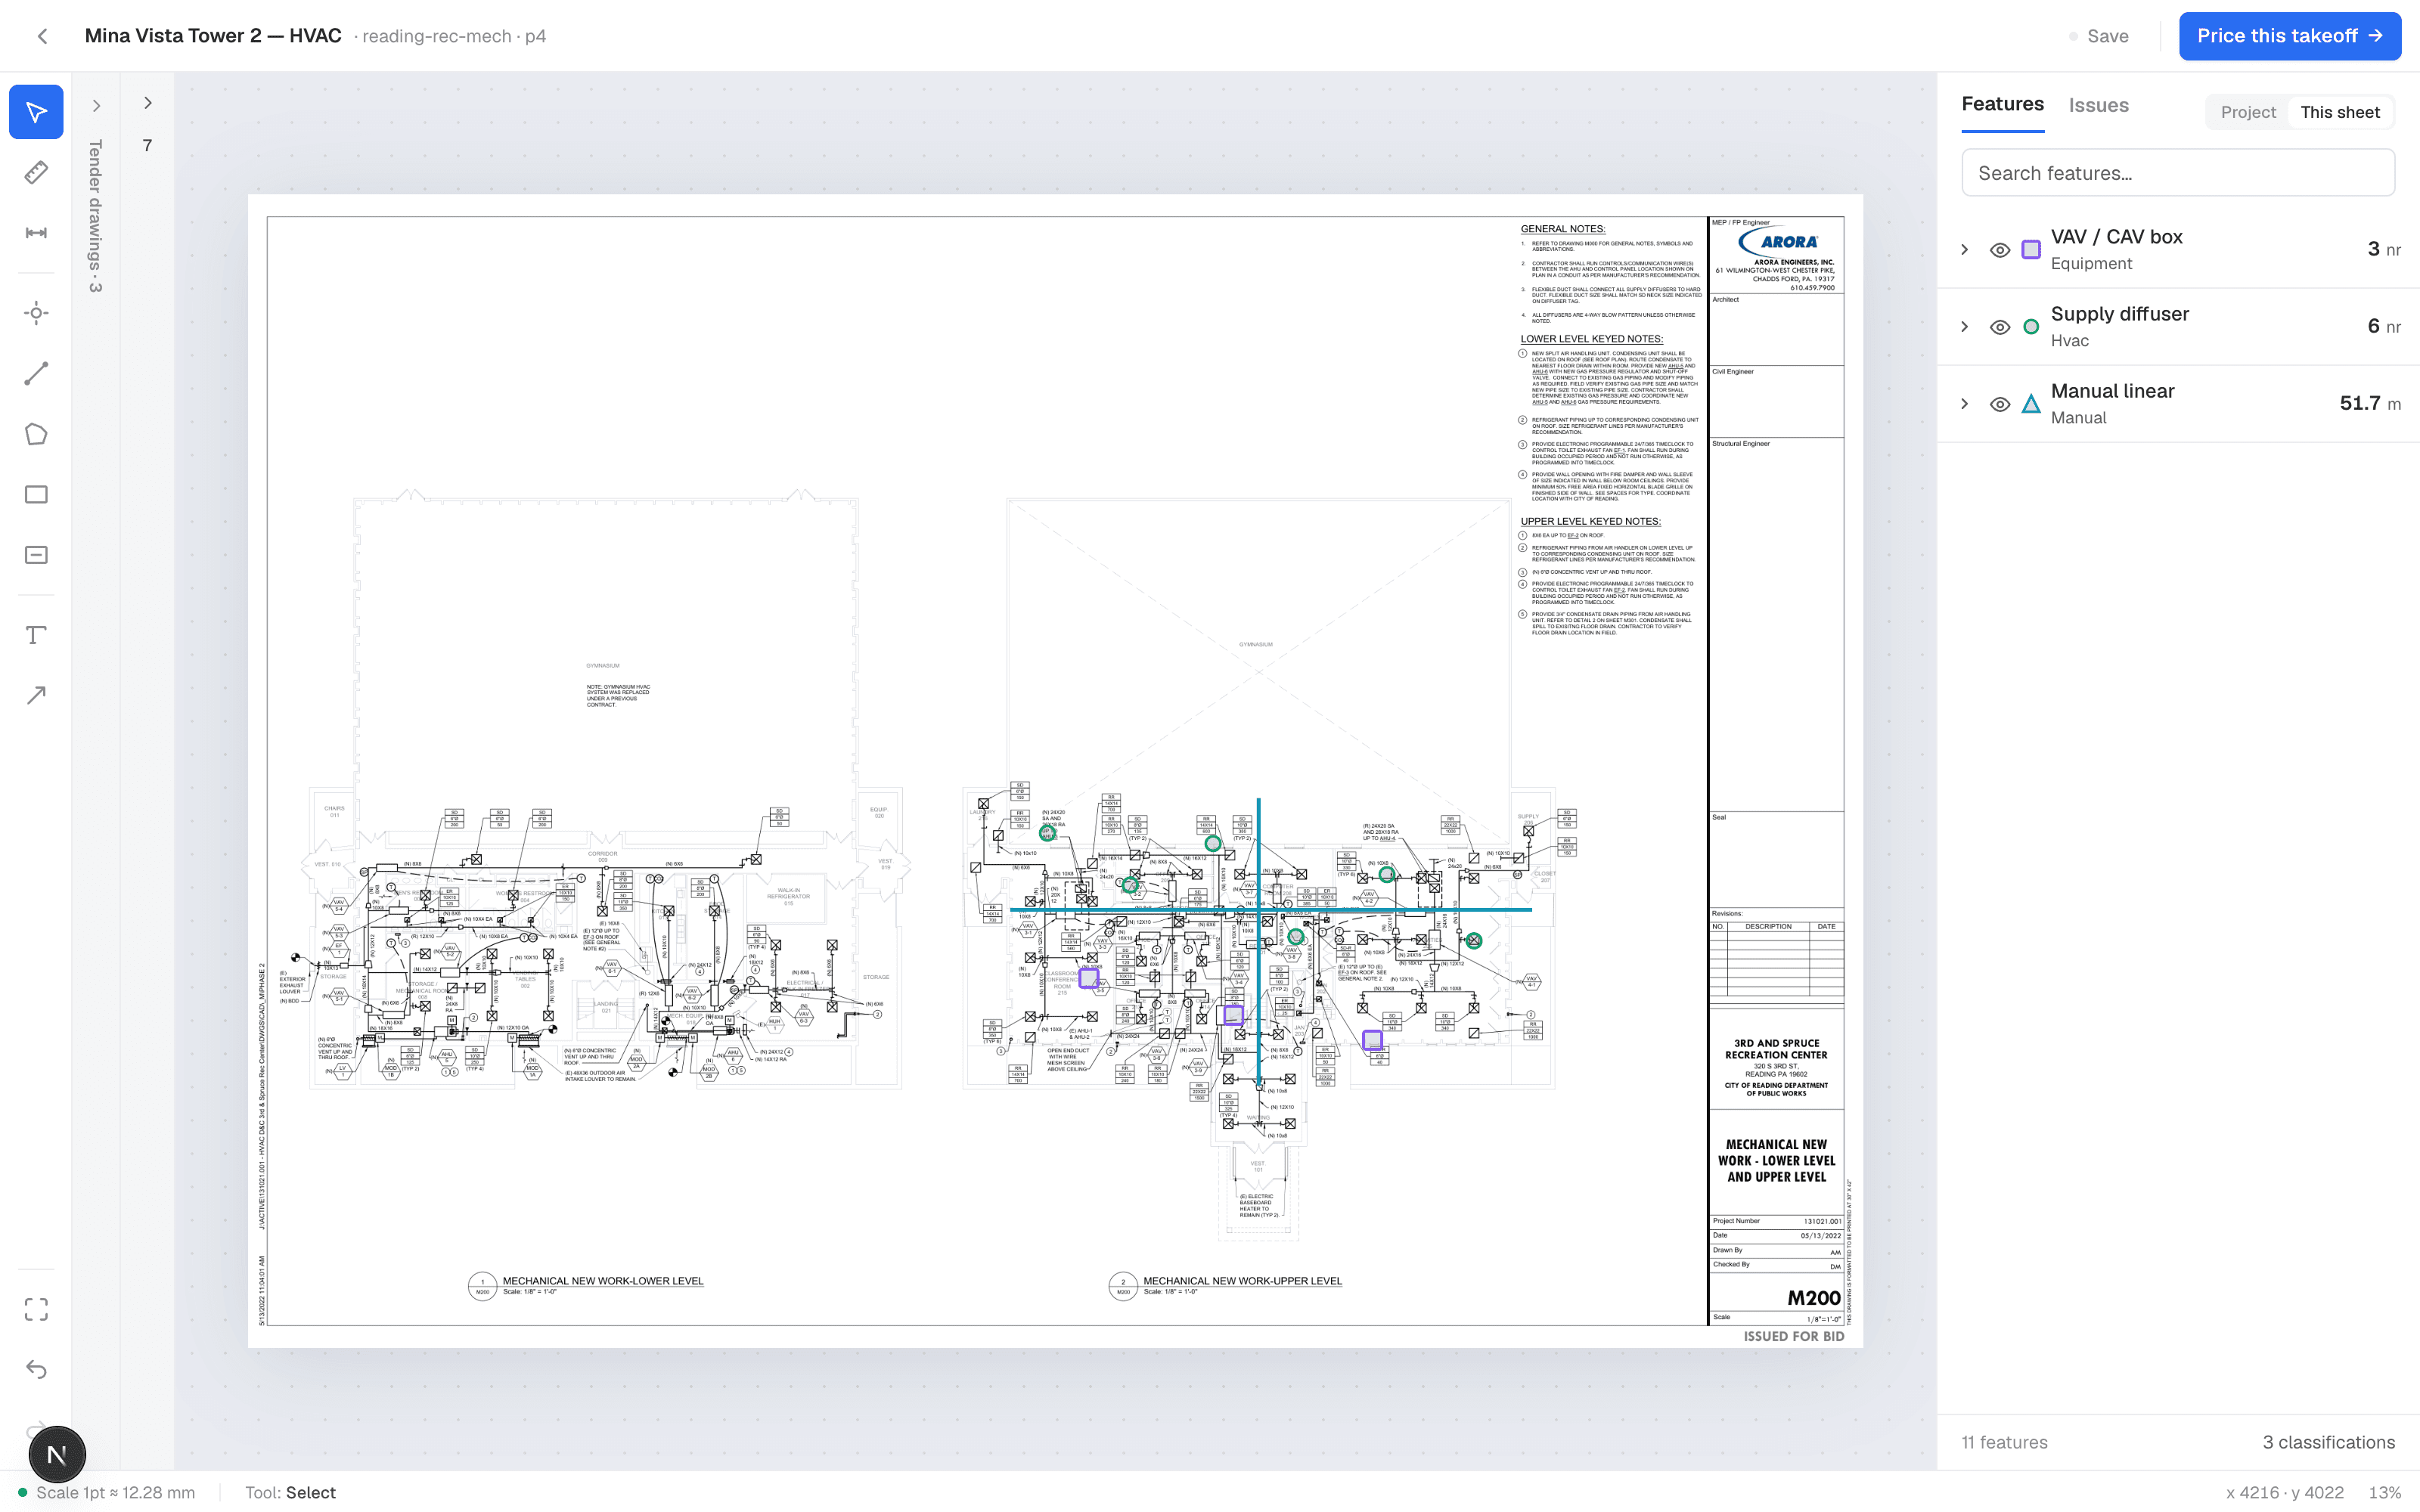This screenshot has width=2420, height=1512.
Task: Click the undo icon
Action: 36,1369
